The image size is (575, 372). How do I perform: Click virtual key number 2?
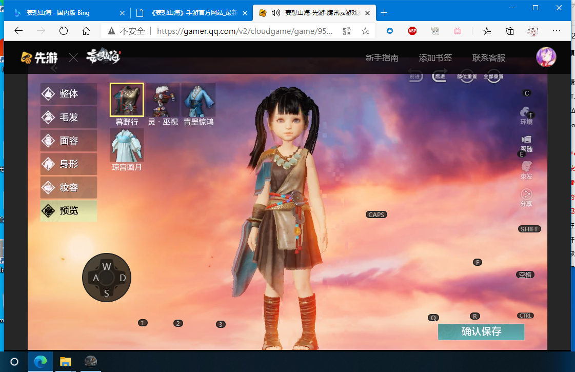pos(178,323)
